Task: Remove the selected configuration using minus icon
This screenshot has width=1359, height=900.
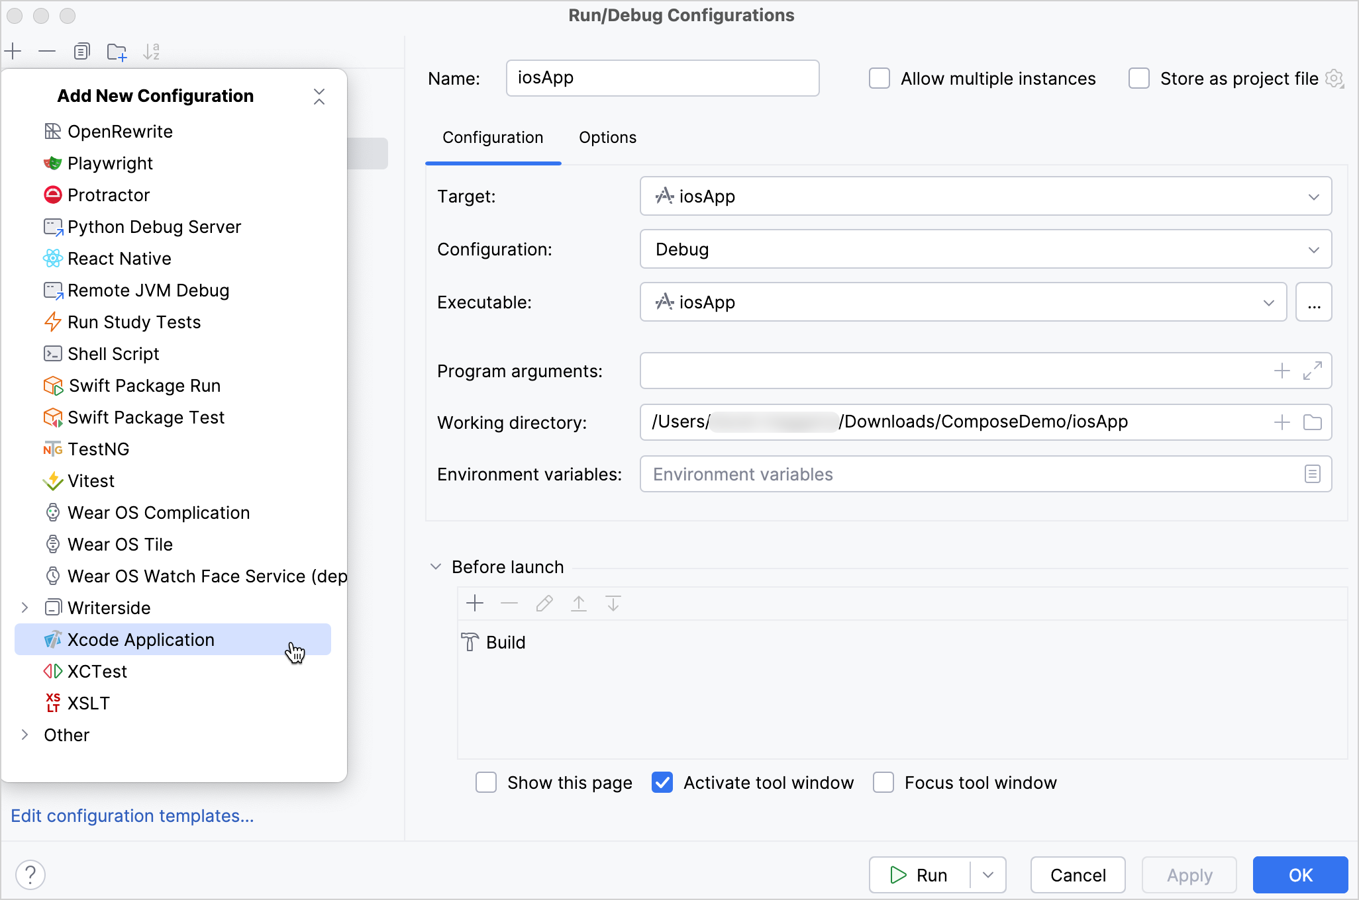Action: (47, 51)
